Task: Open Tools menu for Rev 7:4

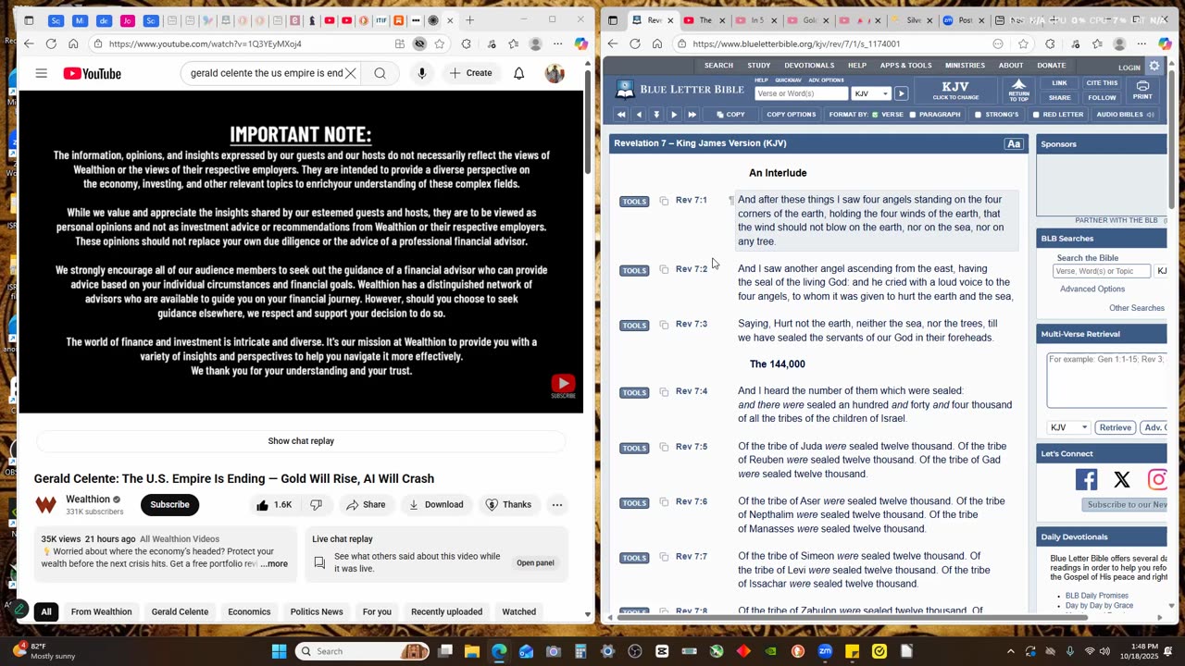Action: click(x=634, y=392)
